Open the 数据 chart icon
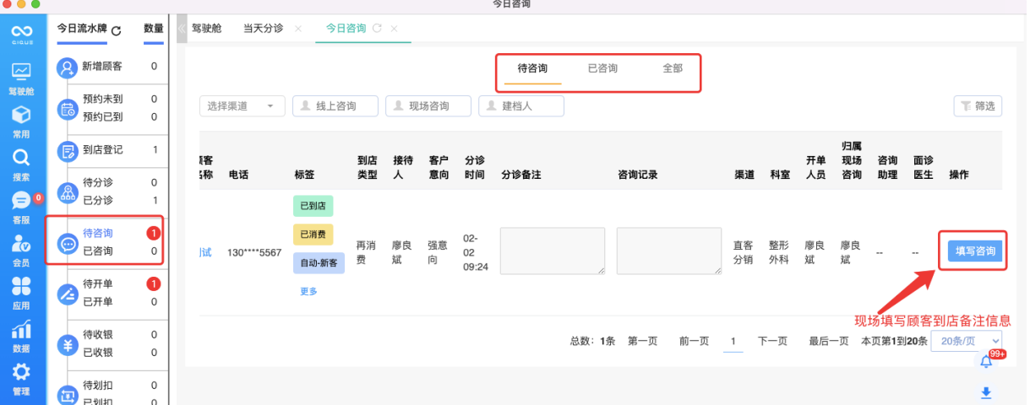1030x405 pixels. tap(21, 330)
